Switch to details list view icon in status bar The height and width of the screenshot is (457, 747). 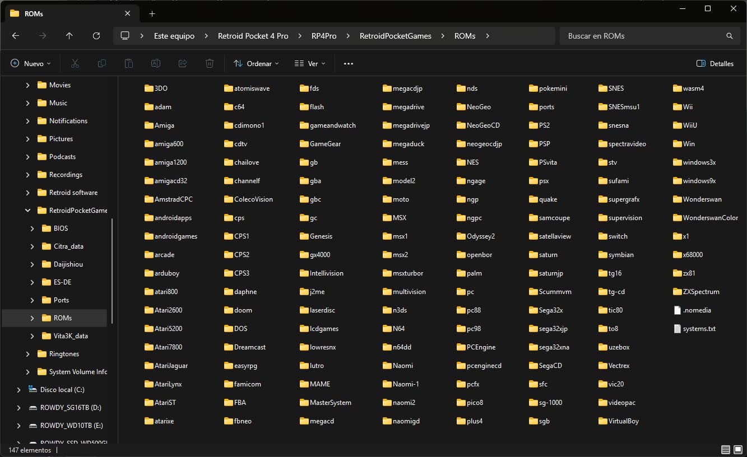(x=726, y=450)
